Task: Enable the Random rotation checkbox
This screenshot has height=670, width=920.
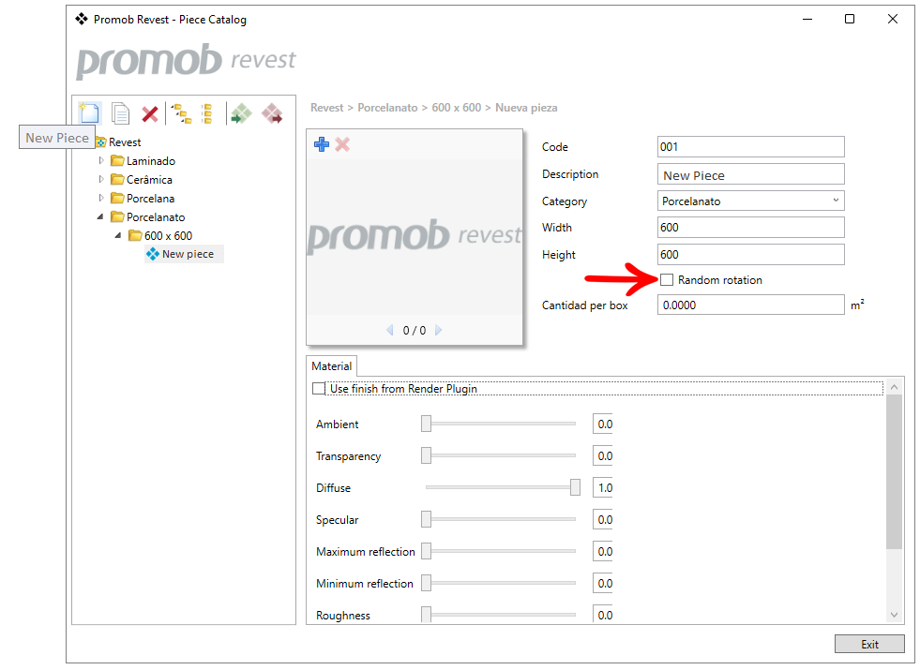Action: [x=667, y=280]
